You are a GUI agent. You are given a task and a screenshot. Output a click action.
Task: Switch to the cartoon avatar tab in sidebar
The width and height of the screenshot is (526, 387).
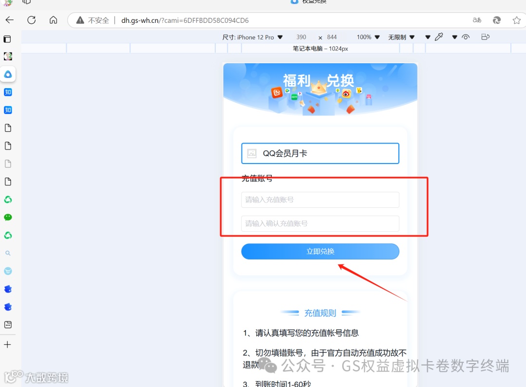tap(8, 56)
